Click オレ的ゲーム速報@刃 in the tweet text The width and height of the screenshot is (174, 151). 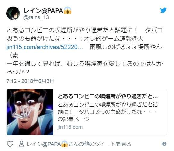(113, 39)
